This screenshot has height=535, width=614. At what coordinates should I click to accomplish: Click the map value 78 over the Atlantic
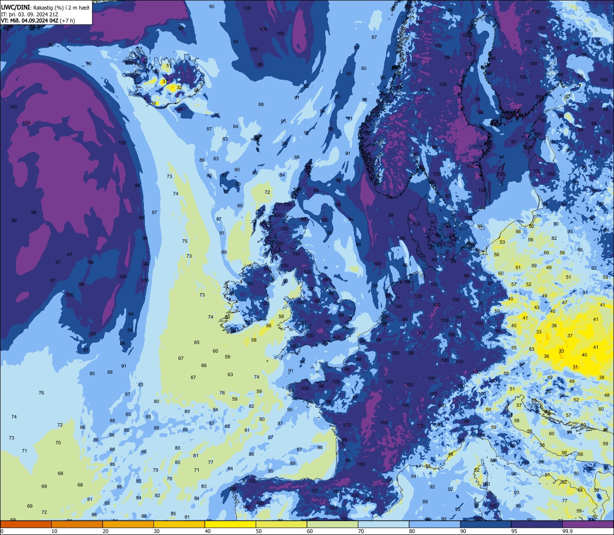point(169,478)
